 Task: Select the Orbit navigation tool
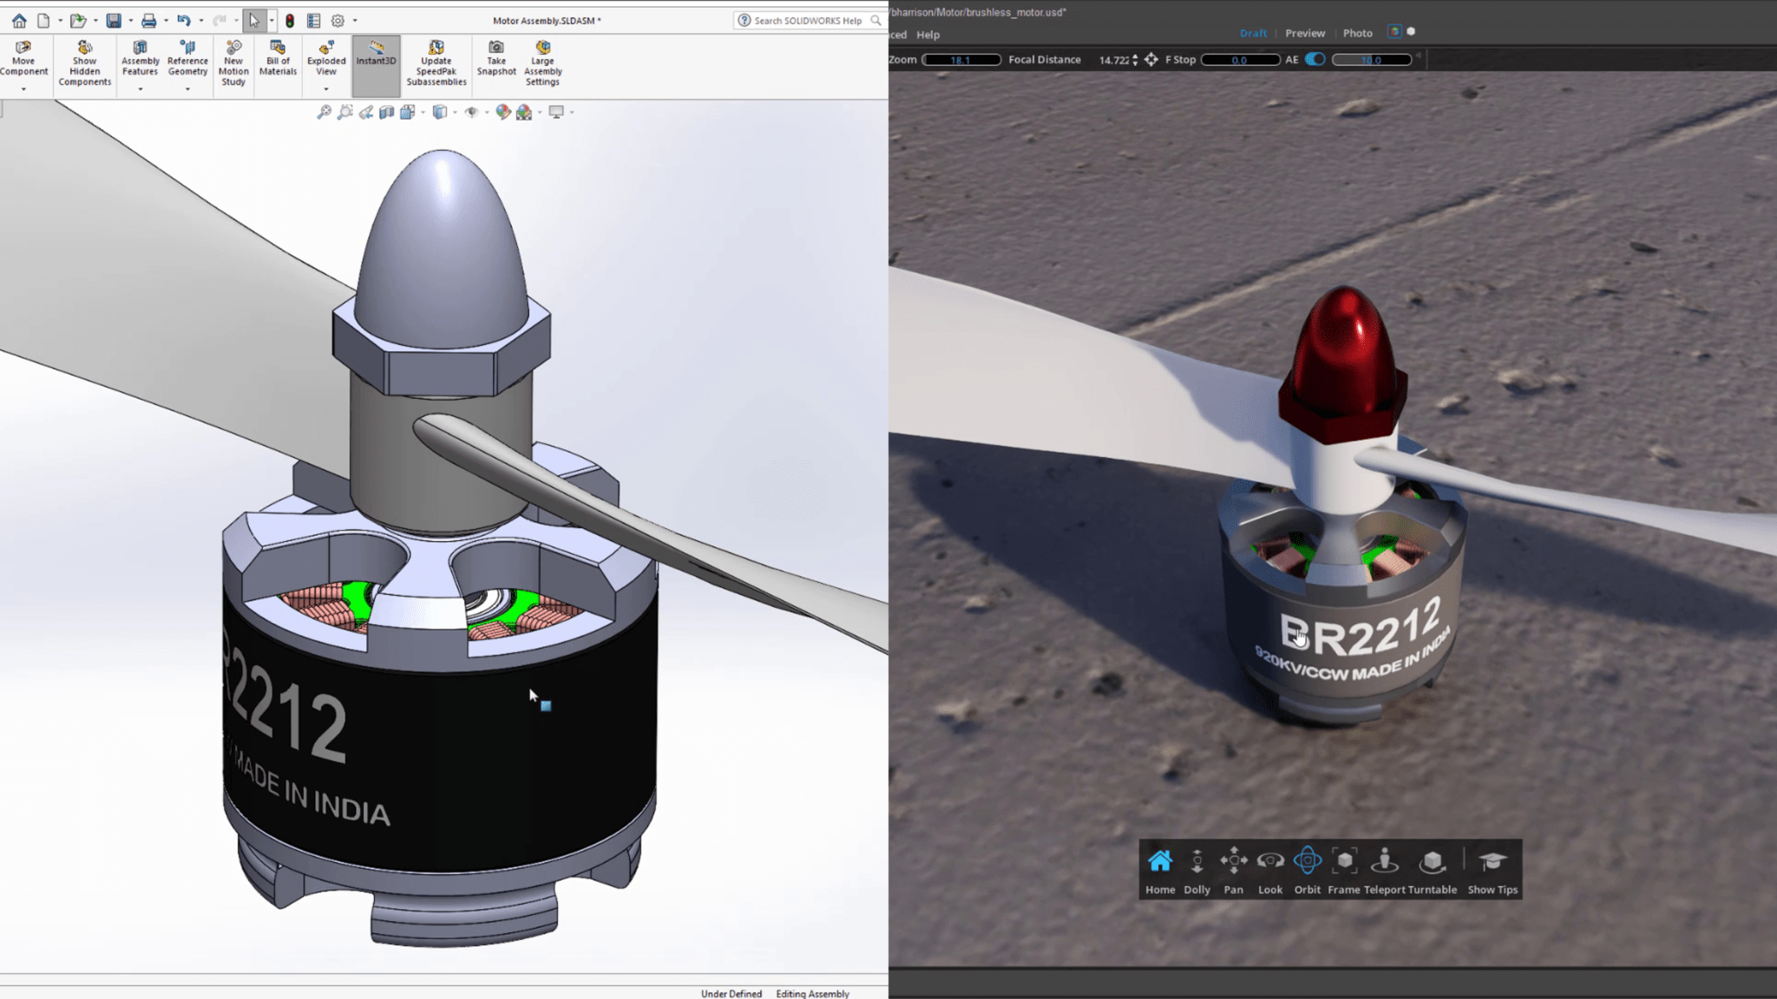click(x=1307, y=861)
